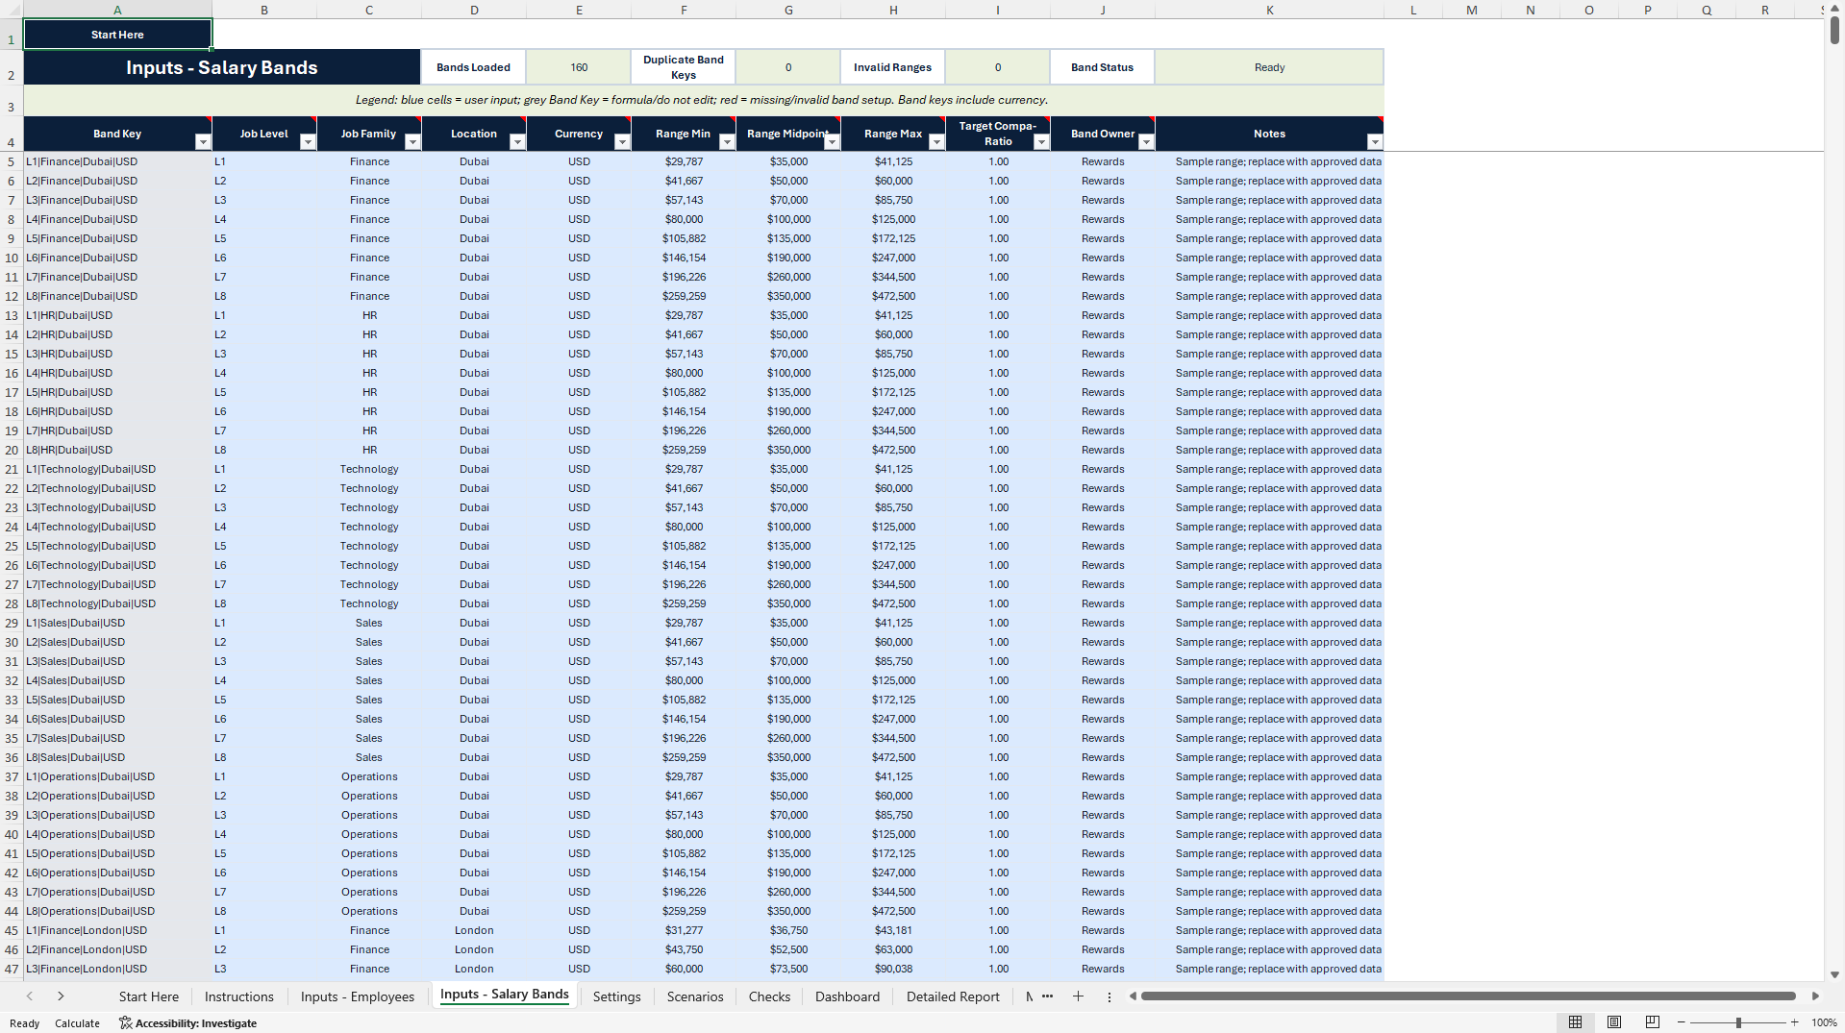
Task: Open the Checks sheet tab
Action: click(769, 996)
